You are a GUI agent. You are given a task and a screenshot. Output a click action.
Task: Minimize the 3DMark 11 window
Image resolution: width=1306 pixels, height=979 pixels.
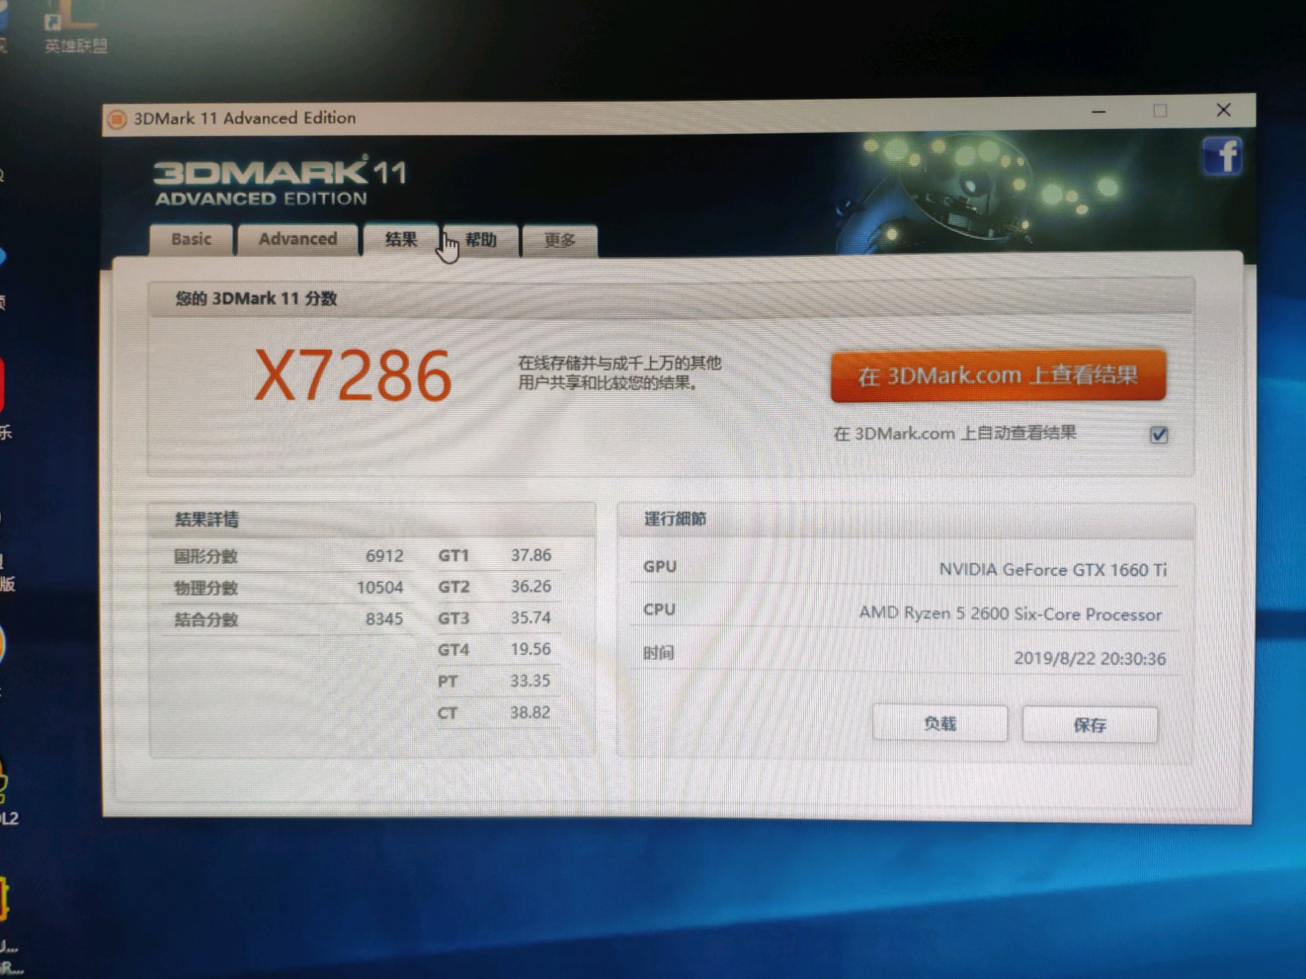point(1099,112)
